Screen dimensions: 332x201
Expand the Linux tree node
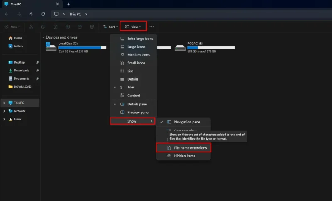point(4,119)
